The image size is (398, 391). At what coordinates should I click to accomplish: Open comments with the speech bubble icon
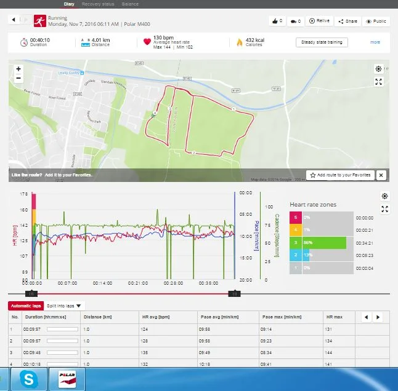(296, 22)
